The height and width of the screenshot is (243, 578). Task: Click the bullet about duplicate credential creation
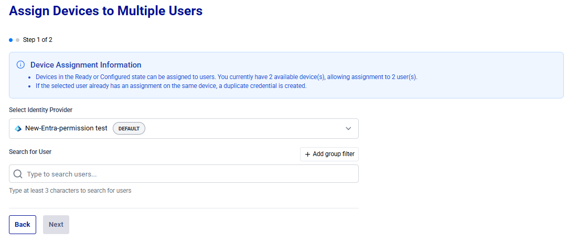[171, 86]
